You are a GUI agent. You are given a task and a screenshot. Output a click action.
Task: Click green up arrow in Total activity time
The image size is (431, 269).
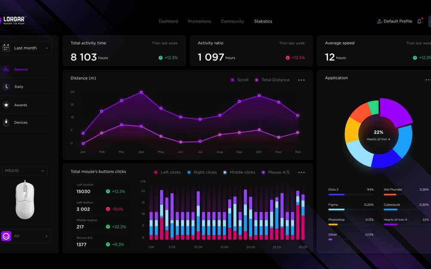point(160,58)
